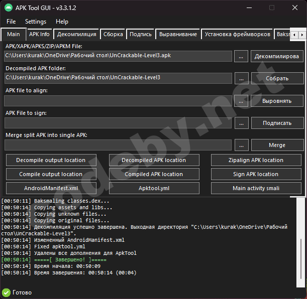Focus the APK file to sign field

118,123
